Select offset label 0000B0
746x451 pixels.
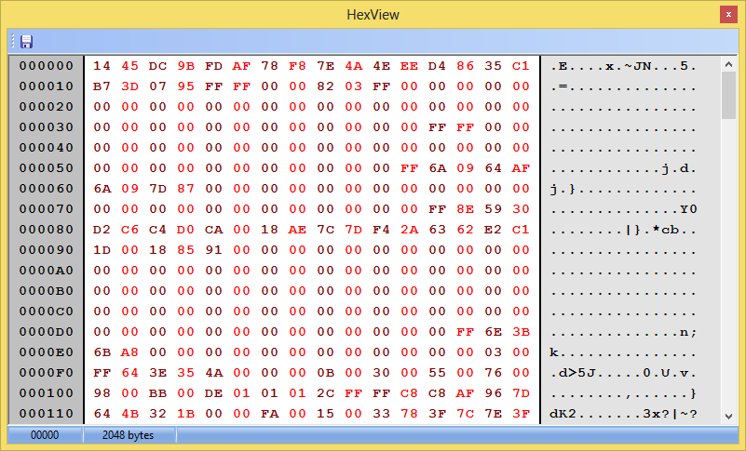tap(47, 290)
